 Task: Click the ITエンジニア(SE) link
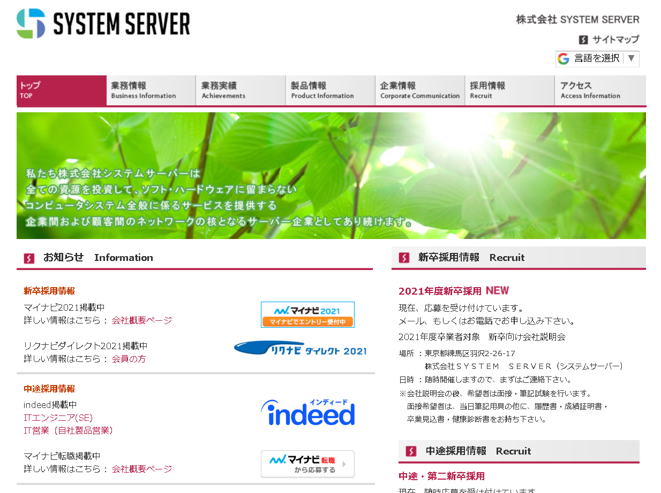click(x=58, y=418)
